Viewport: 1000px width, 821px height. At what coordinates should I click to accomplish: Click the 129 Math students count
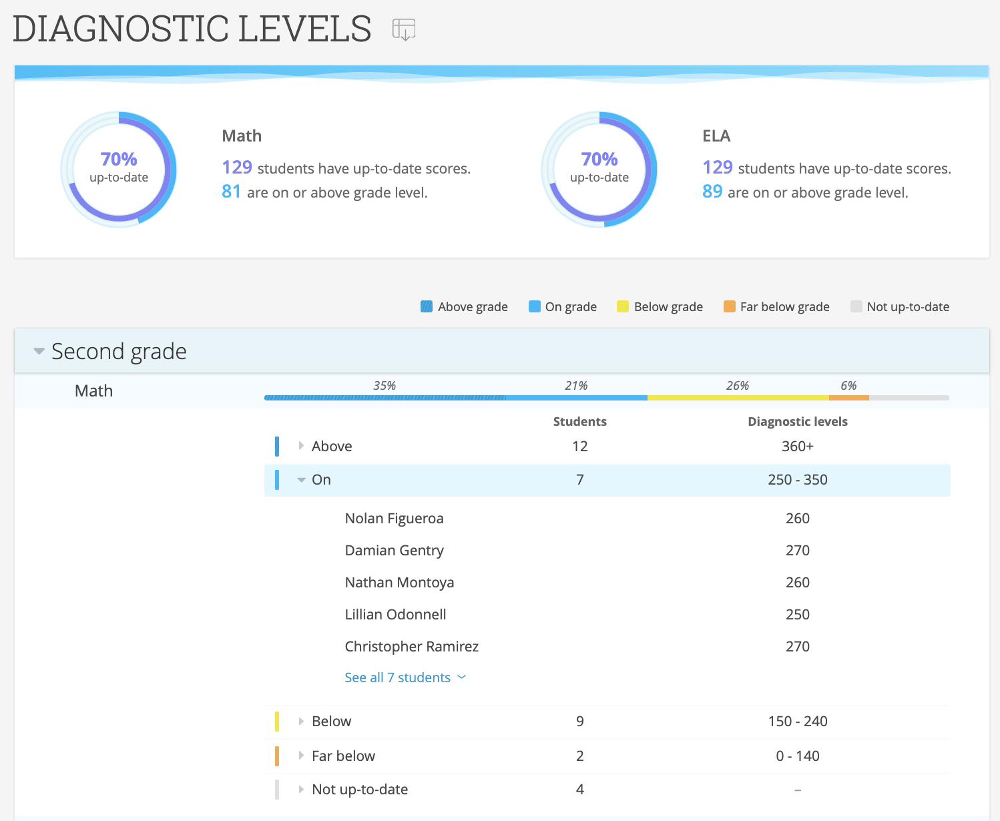click(237, 168)
